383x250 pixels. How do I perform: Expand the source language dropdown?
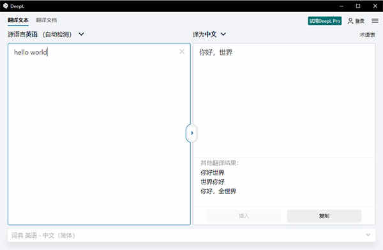pos(81,34)
